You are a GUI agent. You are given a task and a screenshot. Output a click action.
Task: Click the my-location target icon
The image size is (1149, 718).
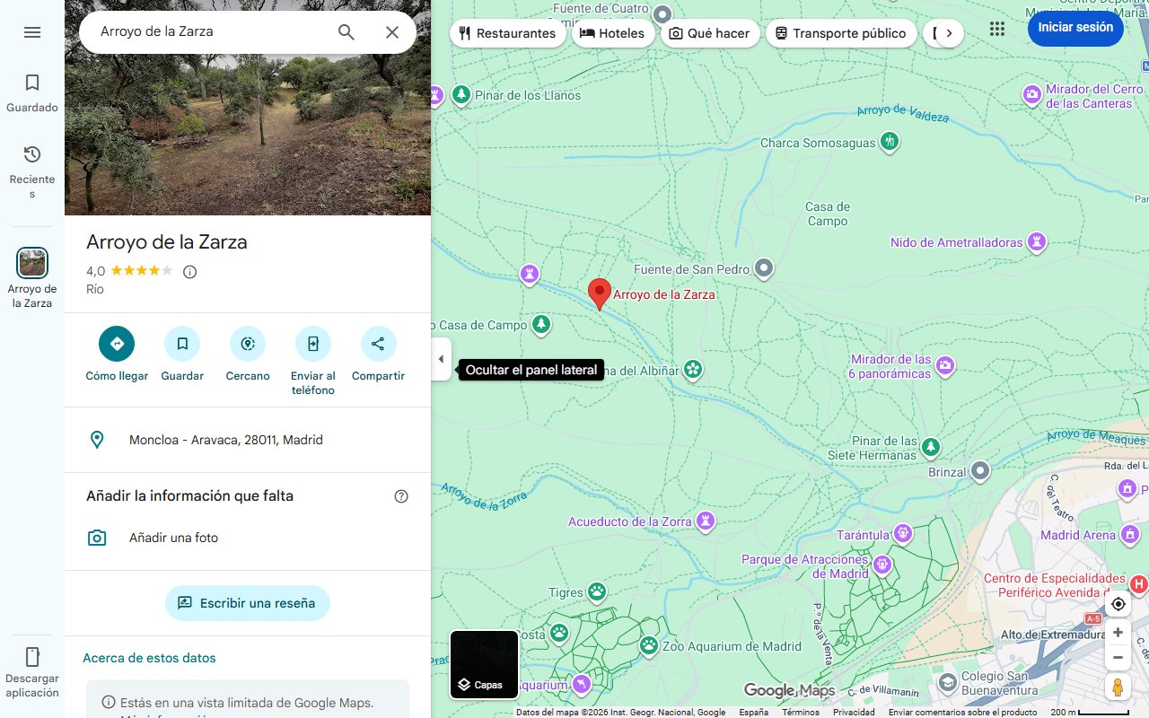point(1118,604)
